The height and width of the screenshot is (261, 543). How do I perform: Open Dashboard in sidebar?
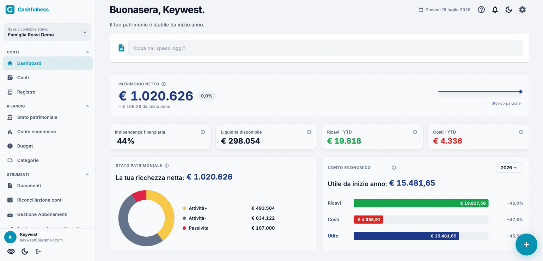click(48, 63)
